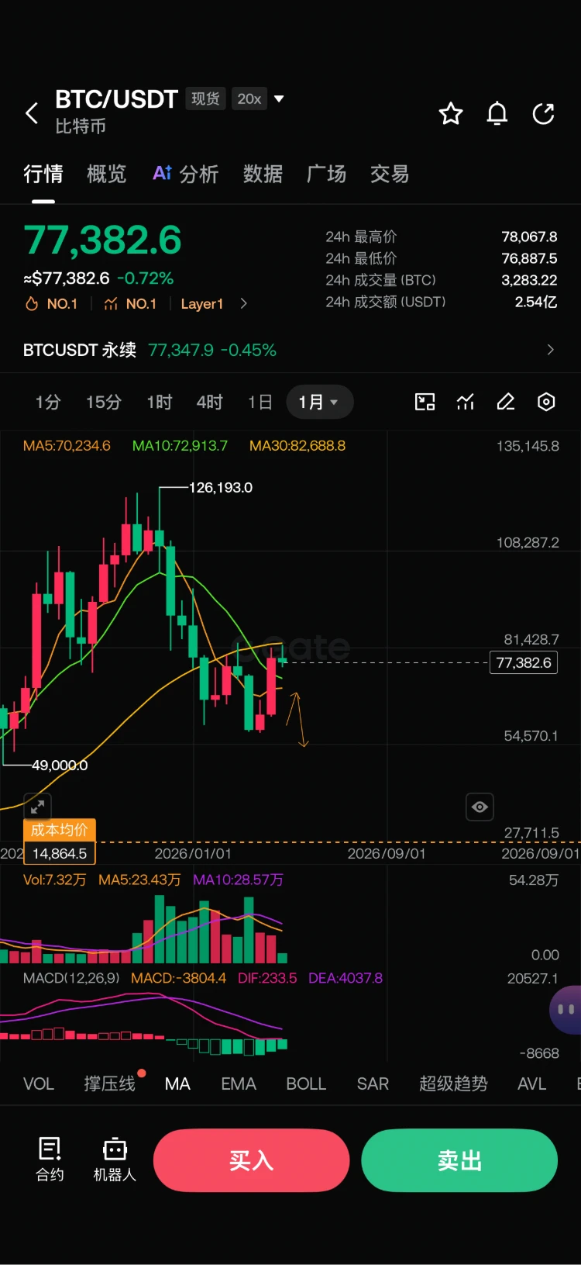Add BTC/USDT to favorites star
Screen dimensions: 581x1265
coord(451,114)
